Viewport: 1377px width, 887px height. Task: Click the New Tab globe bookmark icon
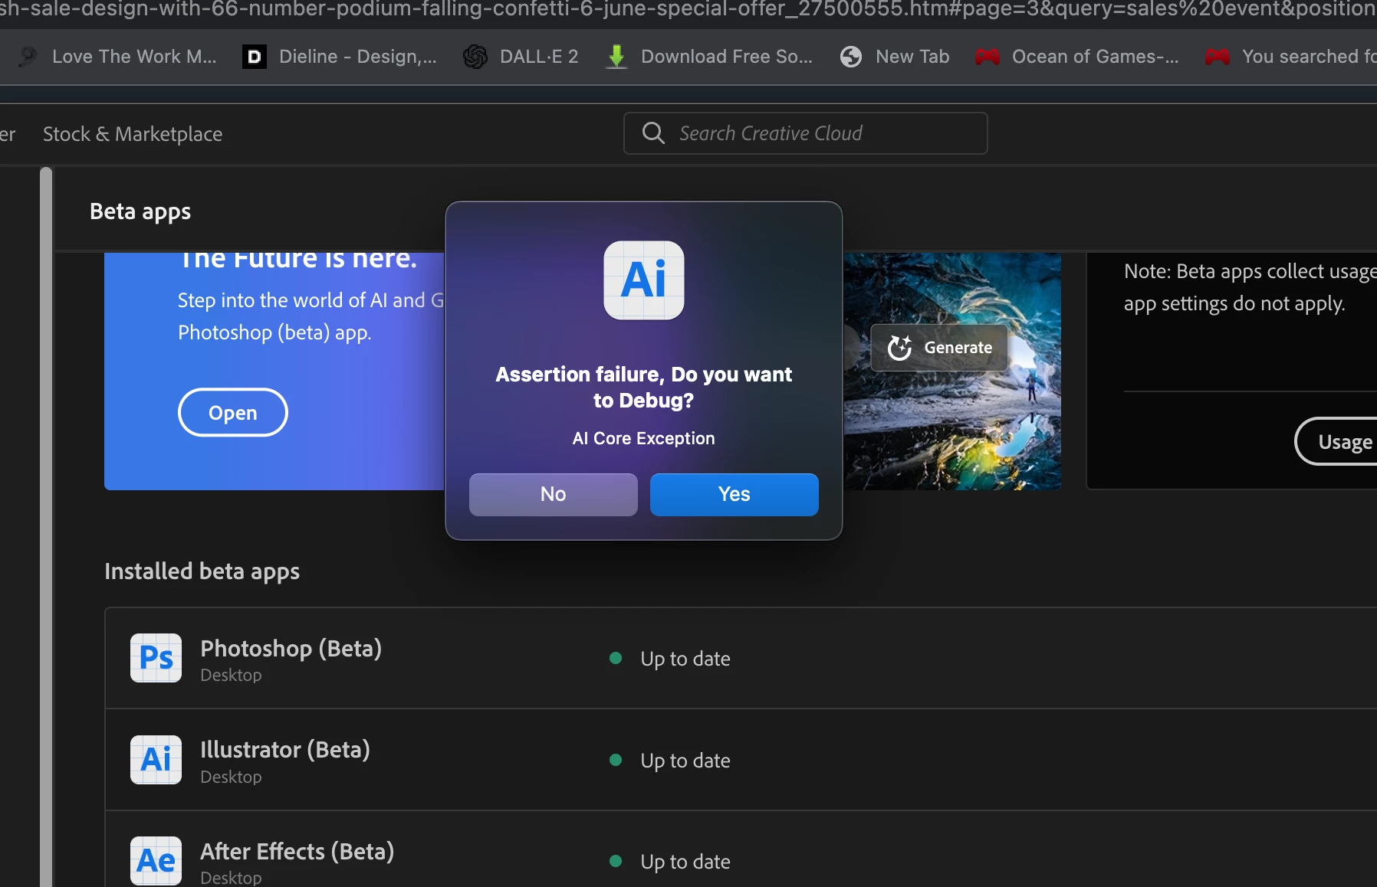[851, 57]
